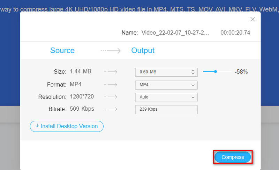Click the arrow icon in the Resolution row
The image size is (279, 170).
110,97
